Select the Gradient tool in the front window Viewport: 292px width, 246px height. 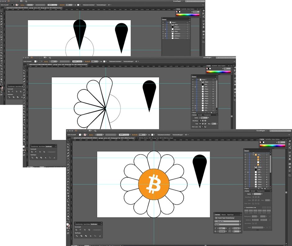(x=68, y=196)
